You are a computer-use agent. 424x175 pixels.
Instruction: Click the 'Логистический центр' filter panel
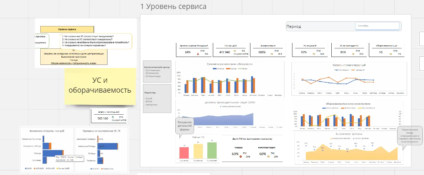157,71
